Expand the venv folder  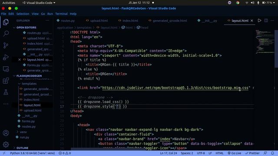coord(23,132)
